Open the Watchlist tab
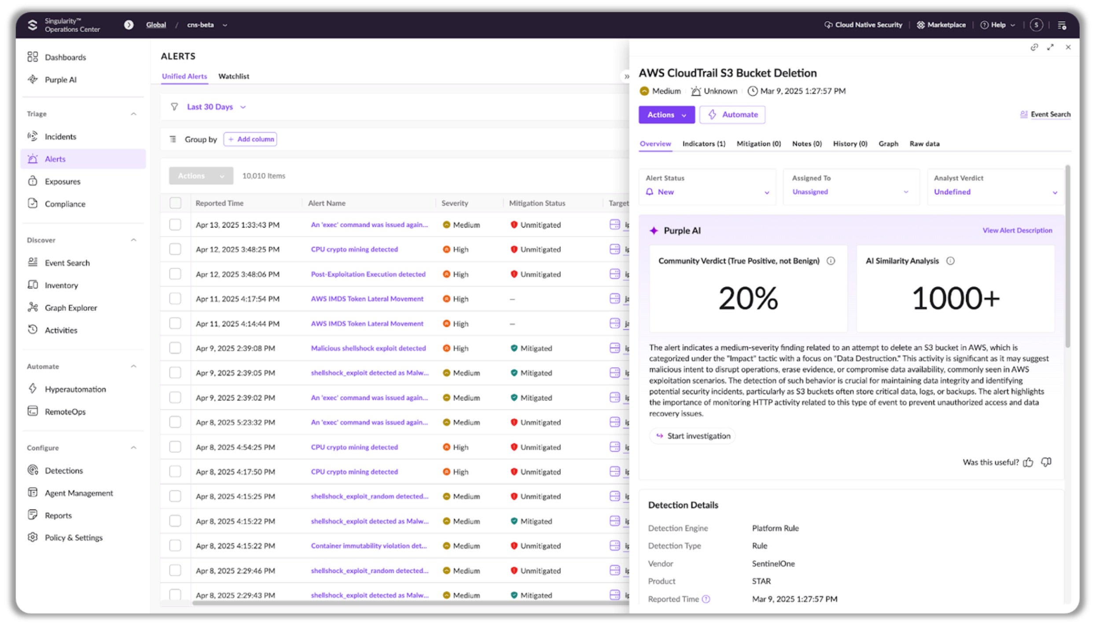 (233, 76)
